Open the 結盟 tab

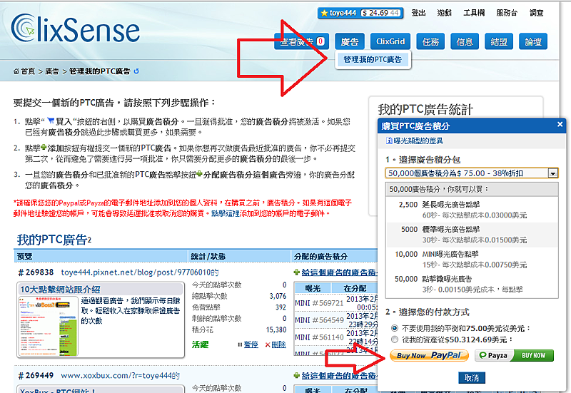499,41
